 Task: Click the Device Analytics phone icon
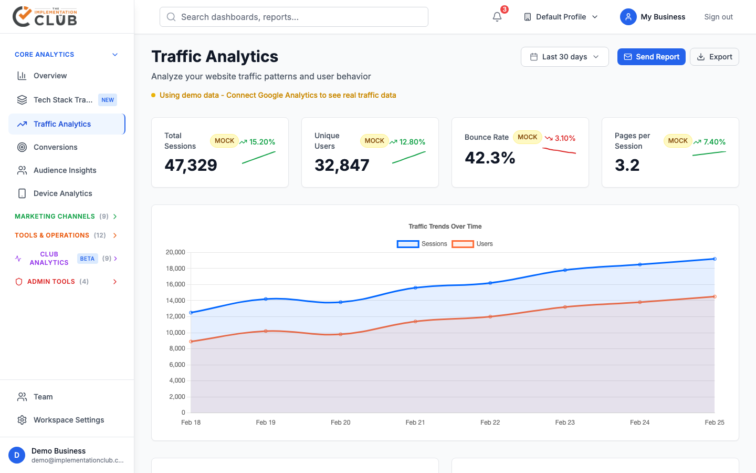point(22,193)
